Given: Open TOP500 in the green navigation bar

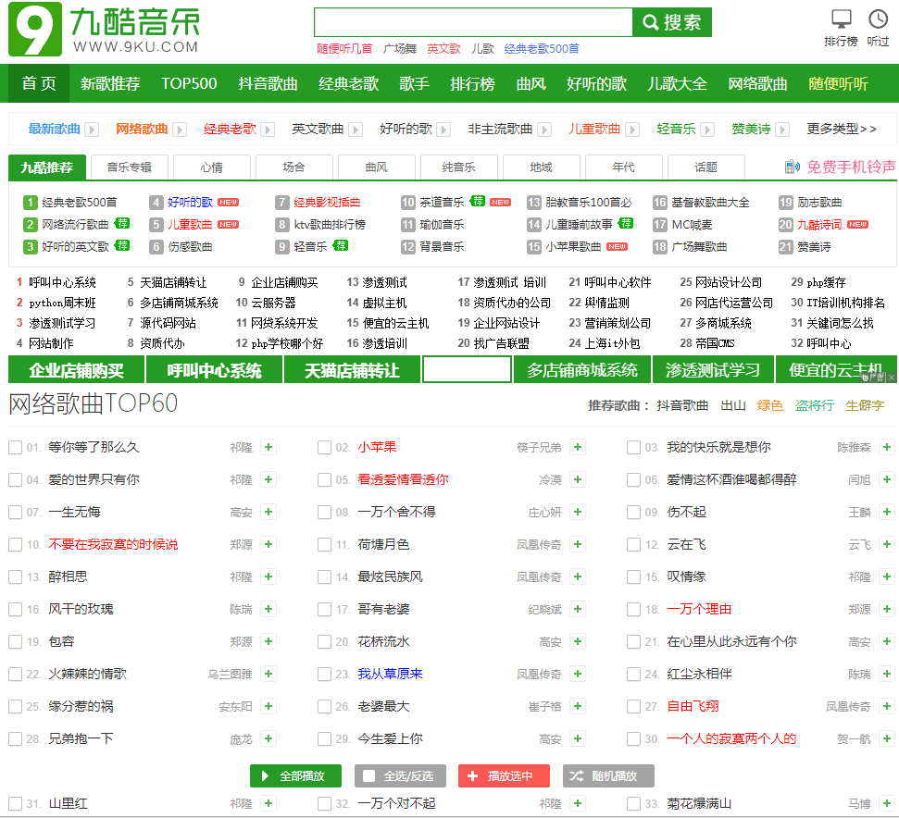Looking at the screenshot, I should [189, 83].
